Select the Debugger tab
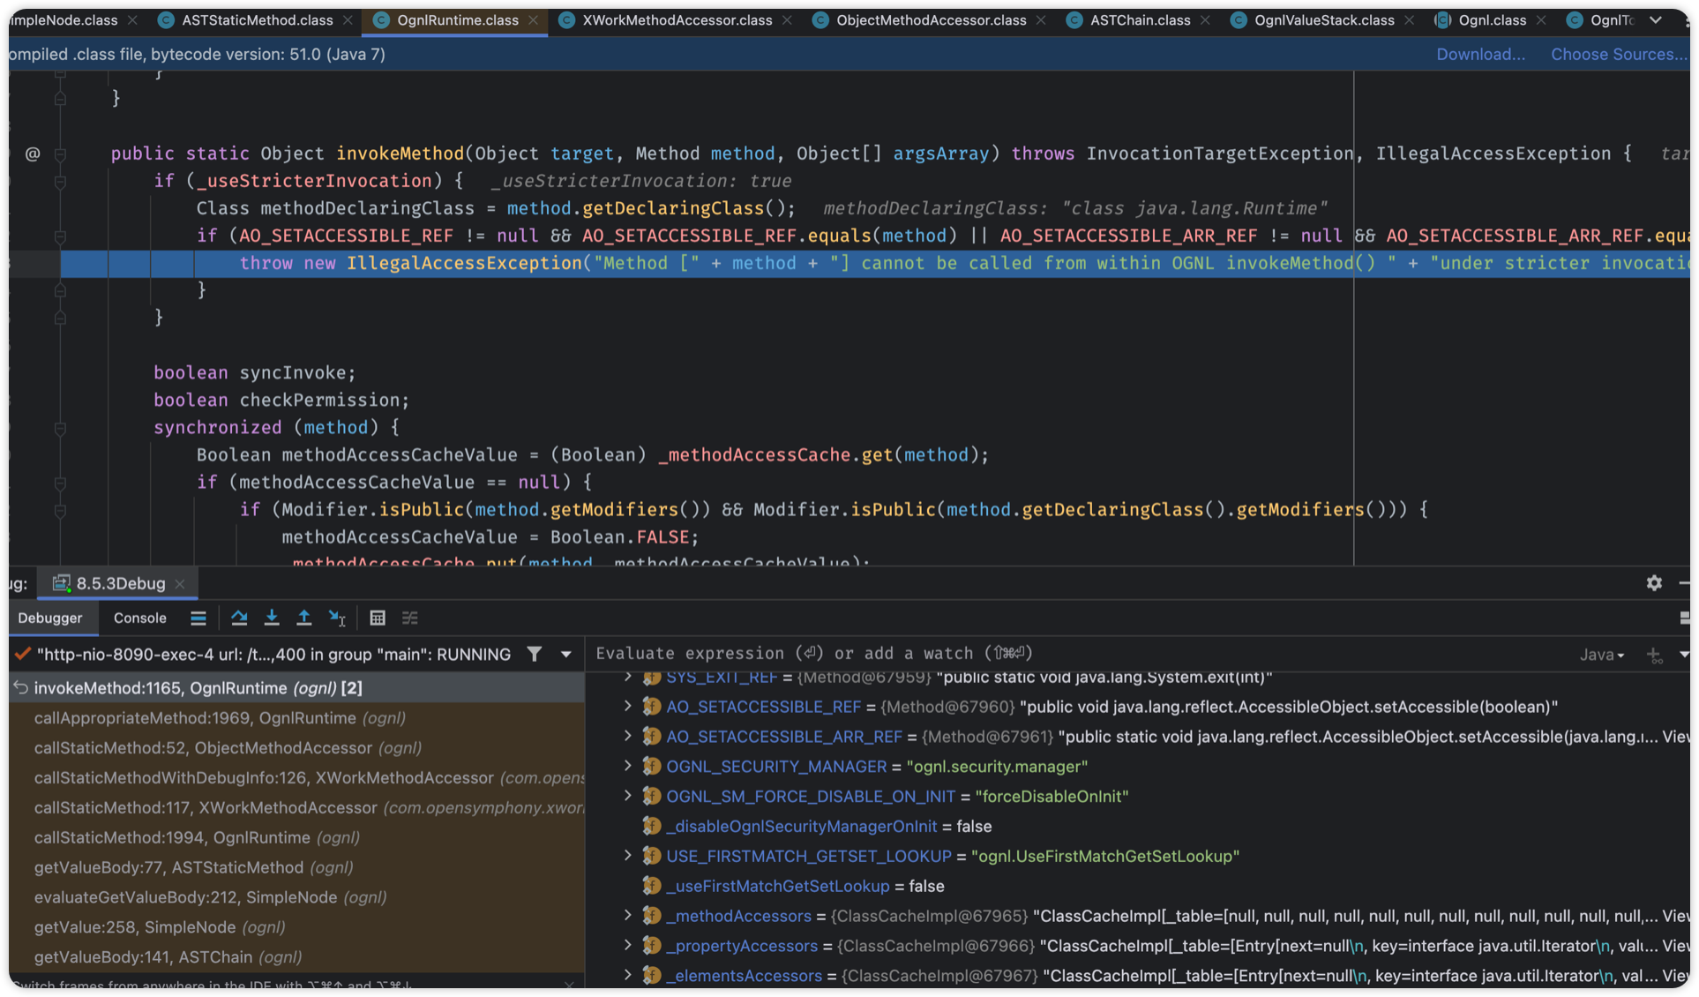1699x997 pixels. [x=50, y=618]
